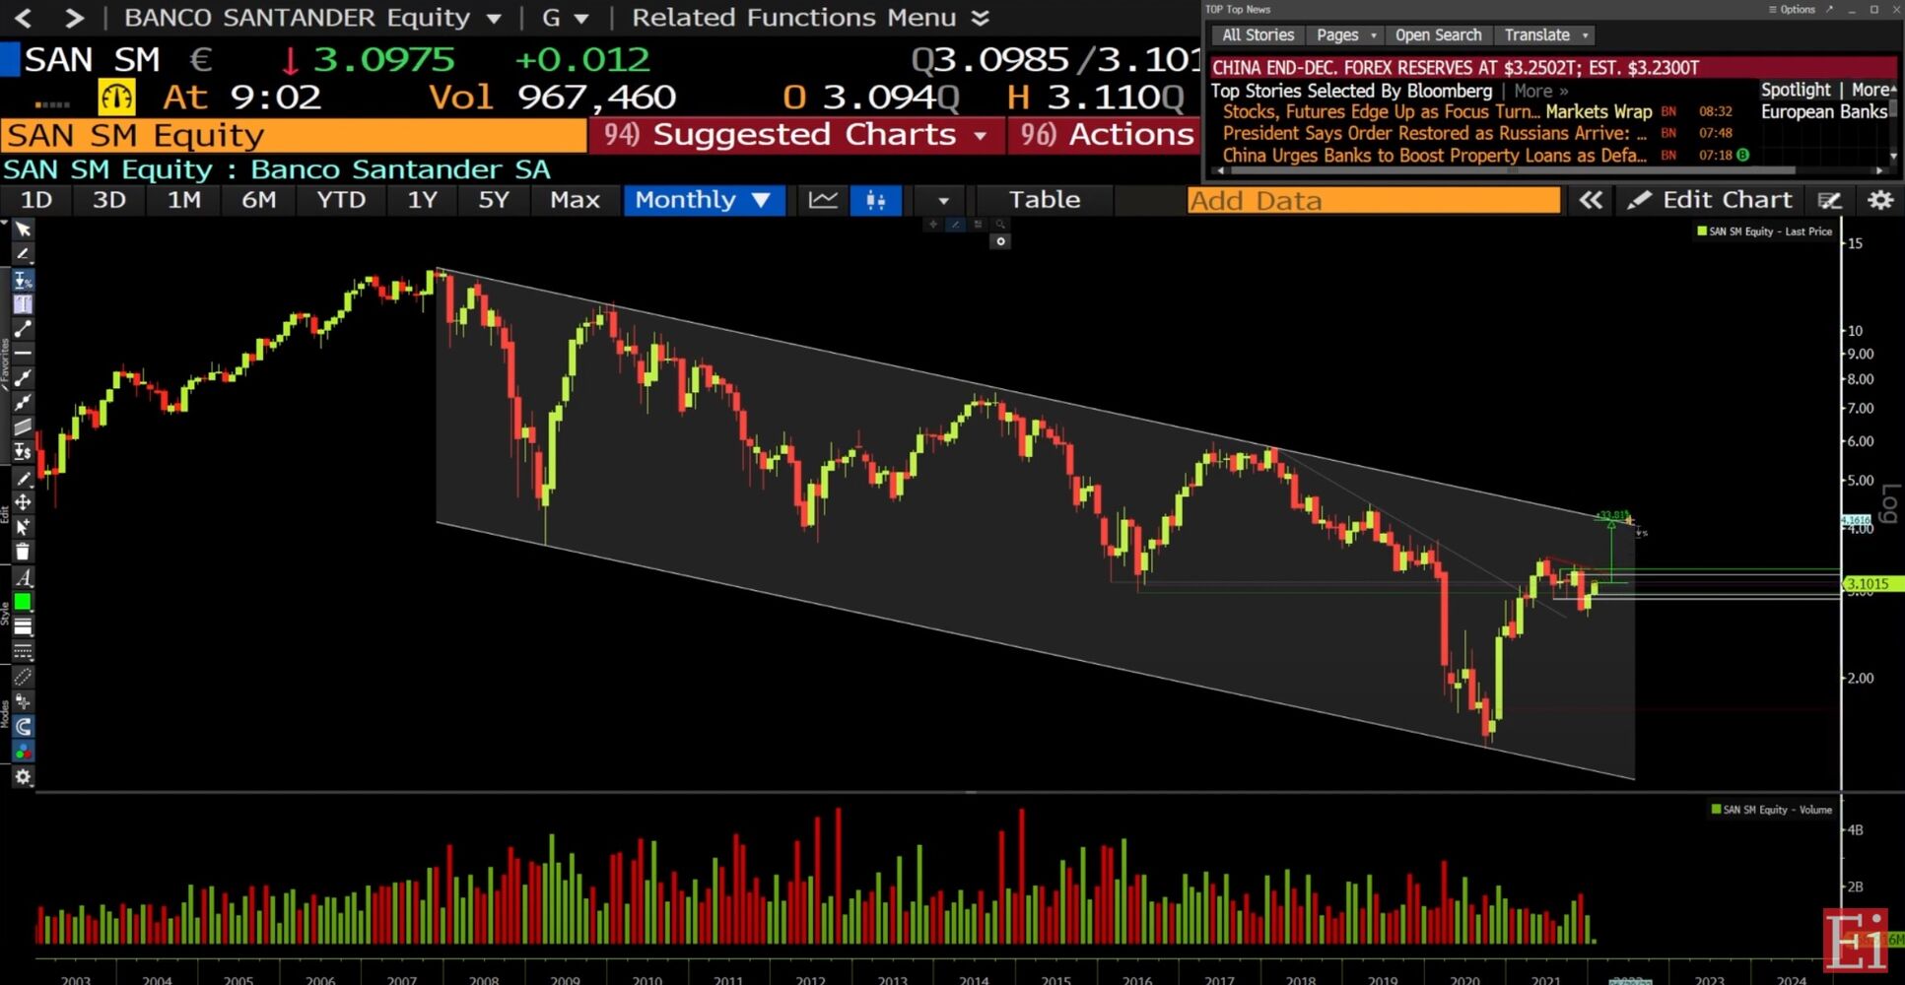Select the parallel channel band tool
The height and width of the screenshot is (985, 1905).
[x=23, y=427]
